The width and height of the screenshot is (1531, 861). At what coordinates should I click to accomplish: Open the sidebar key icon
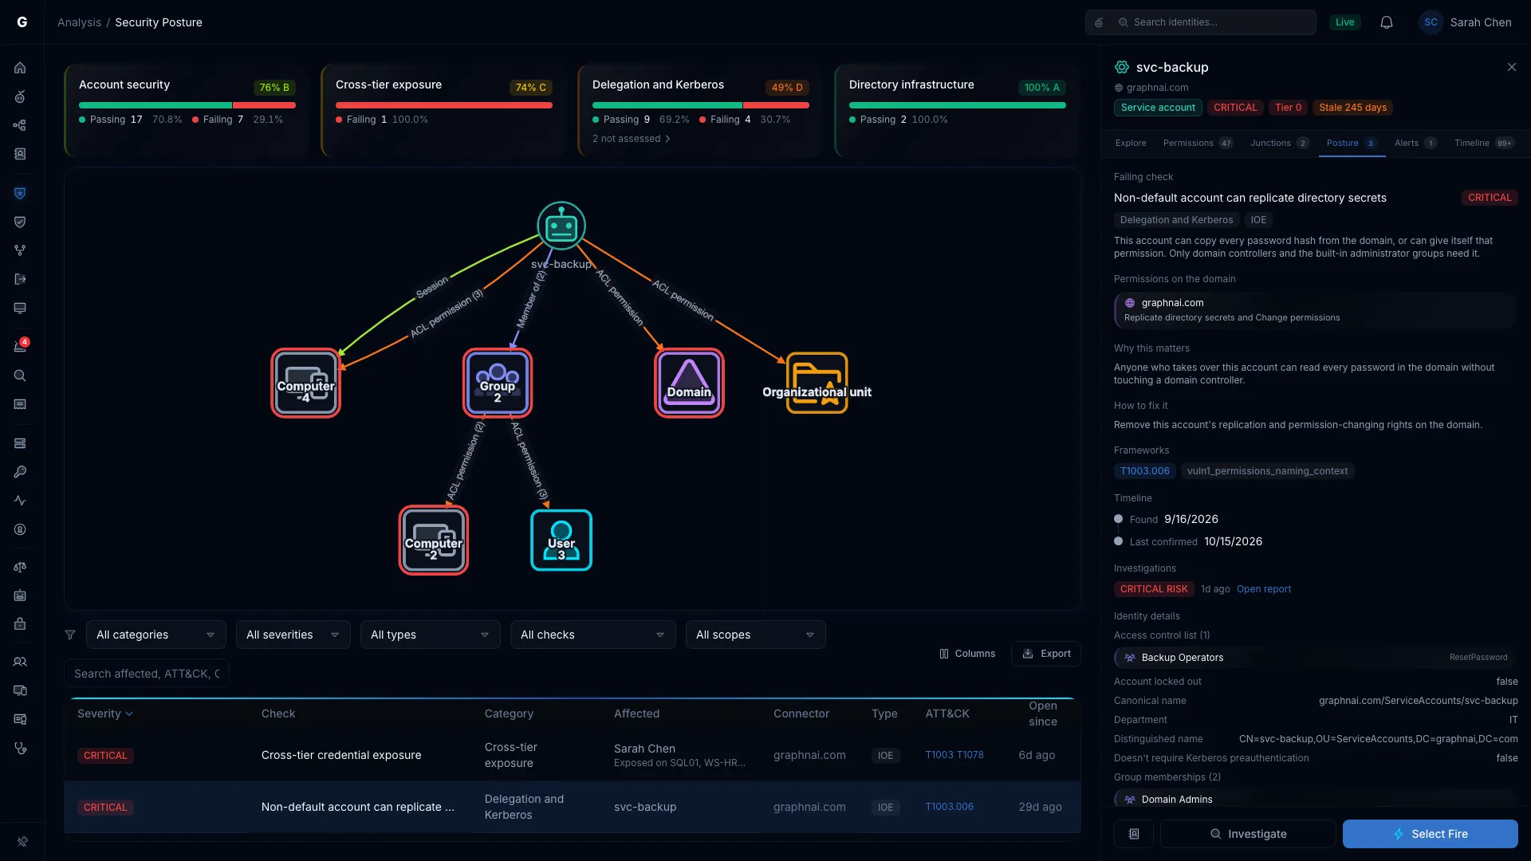point(20,472)
